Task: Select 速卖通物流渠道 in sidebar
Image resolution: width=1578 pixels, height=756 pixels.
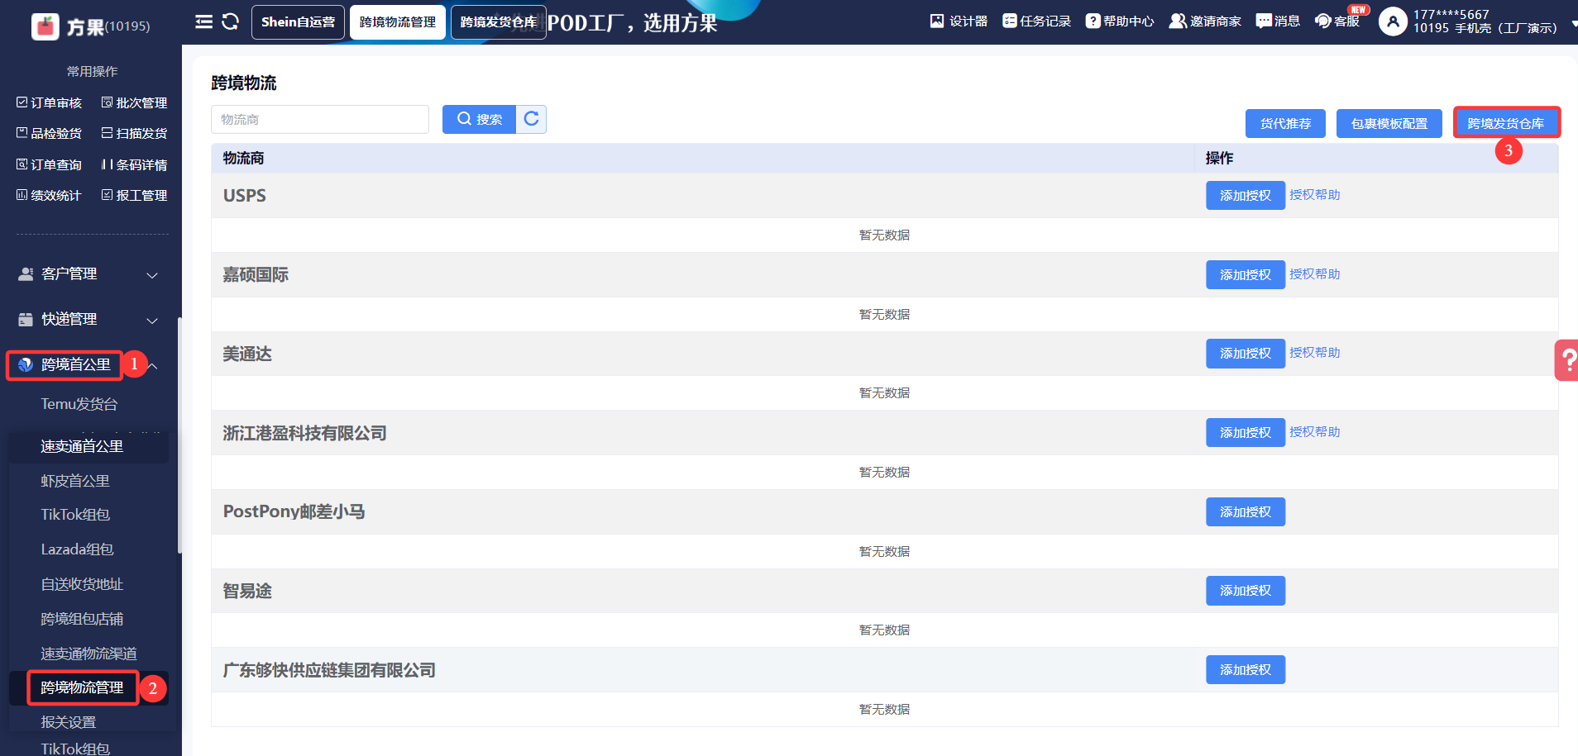Action: [88, 654]
